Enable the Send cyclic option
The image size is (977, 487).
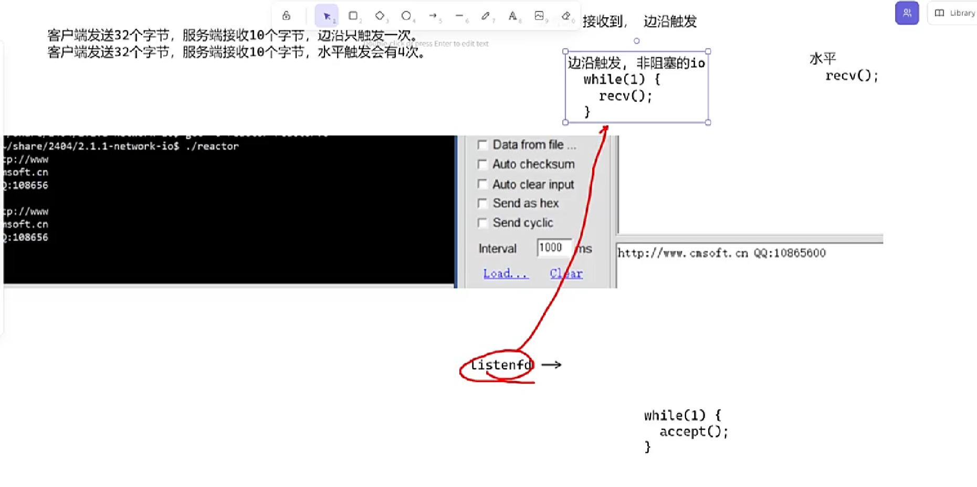pyautogui.click(x=482, y=223)
